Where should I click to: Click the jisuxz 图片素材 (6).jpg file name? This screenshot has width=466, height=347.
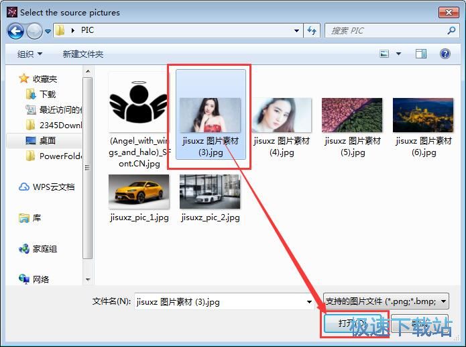tap(424, 146)
